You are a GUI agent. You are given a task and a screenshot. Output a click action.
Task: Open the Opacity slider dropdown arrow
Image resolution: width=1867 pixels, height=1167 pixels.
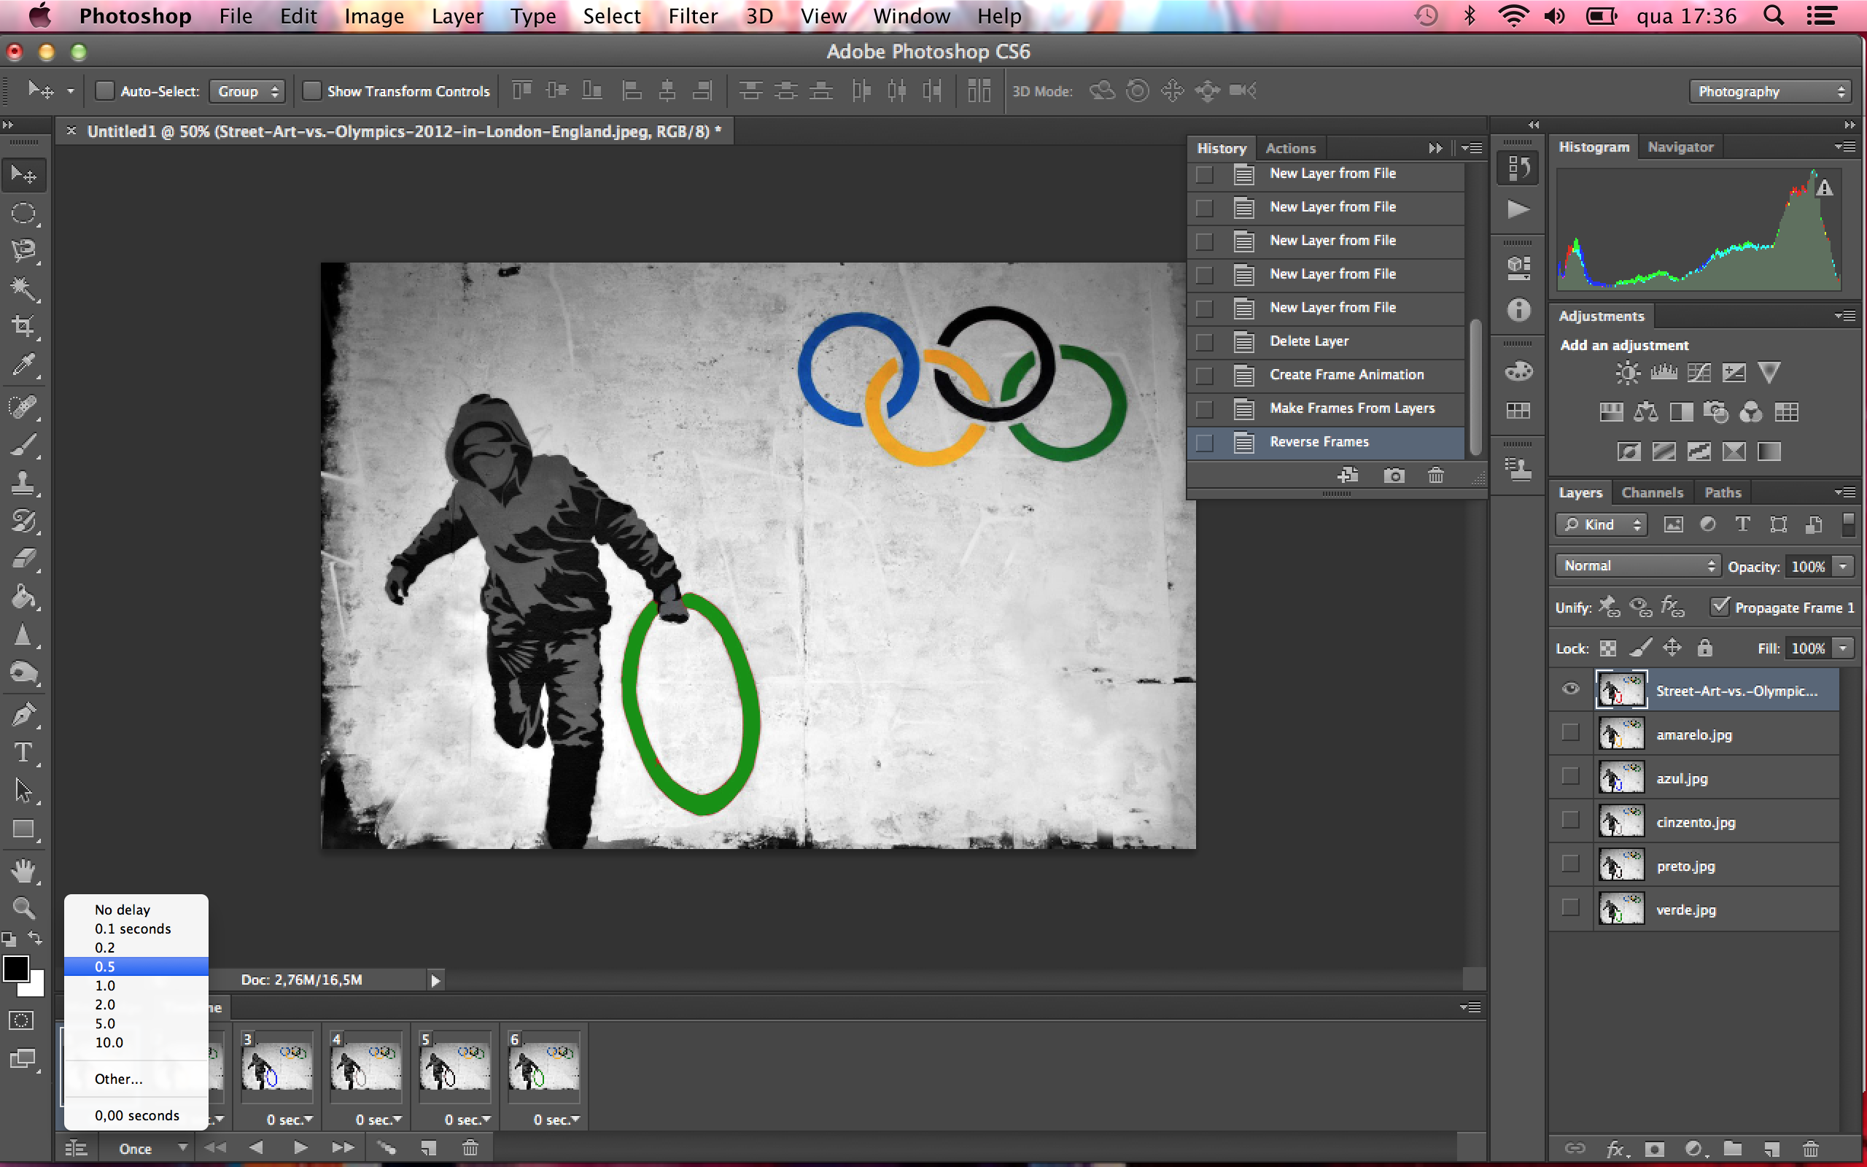(x=1844, y=566)
